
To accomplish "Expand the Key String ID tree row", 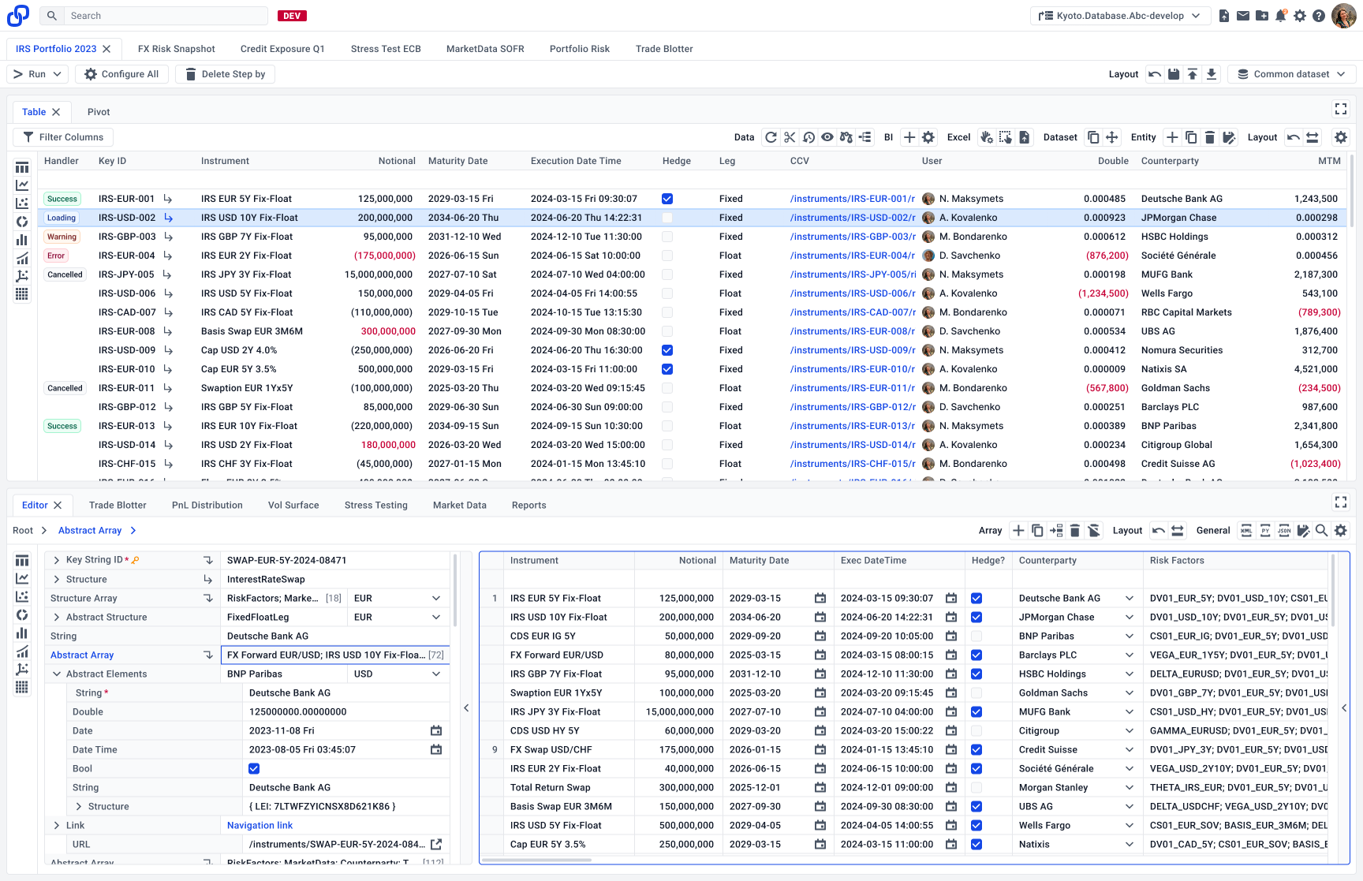I will (57, 560).
